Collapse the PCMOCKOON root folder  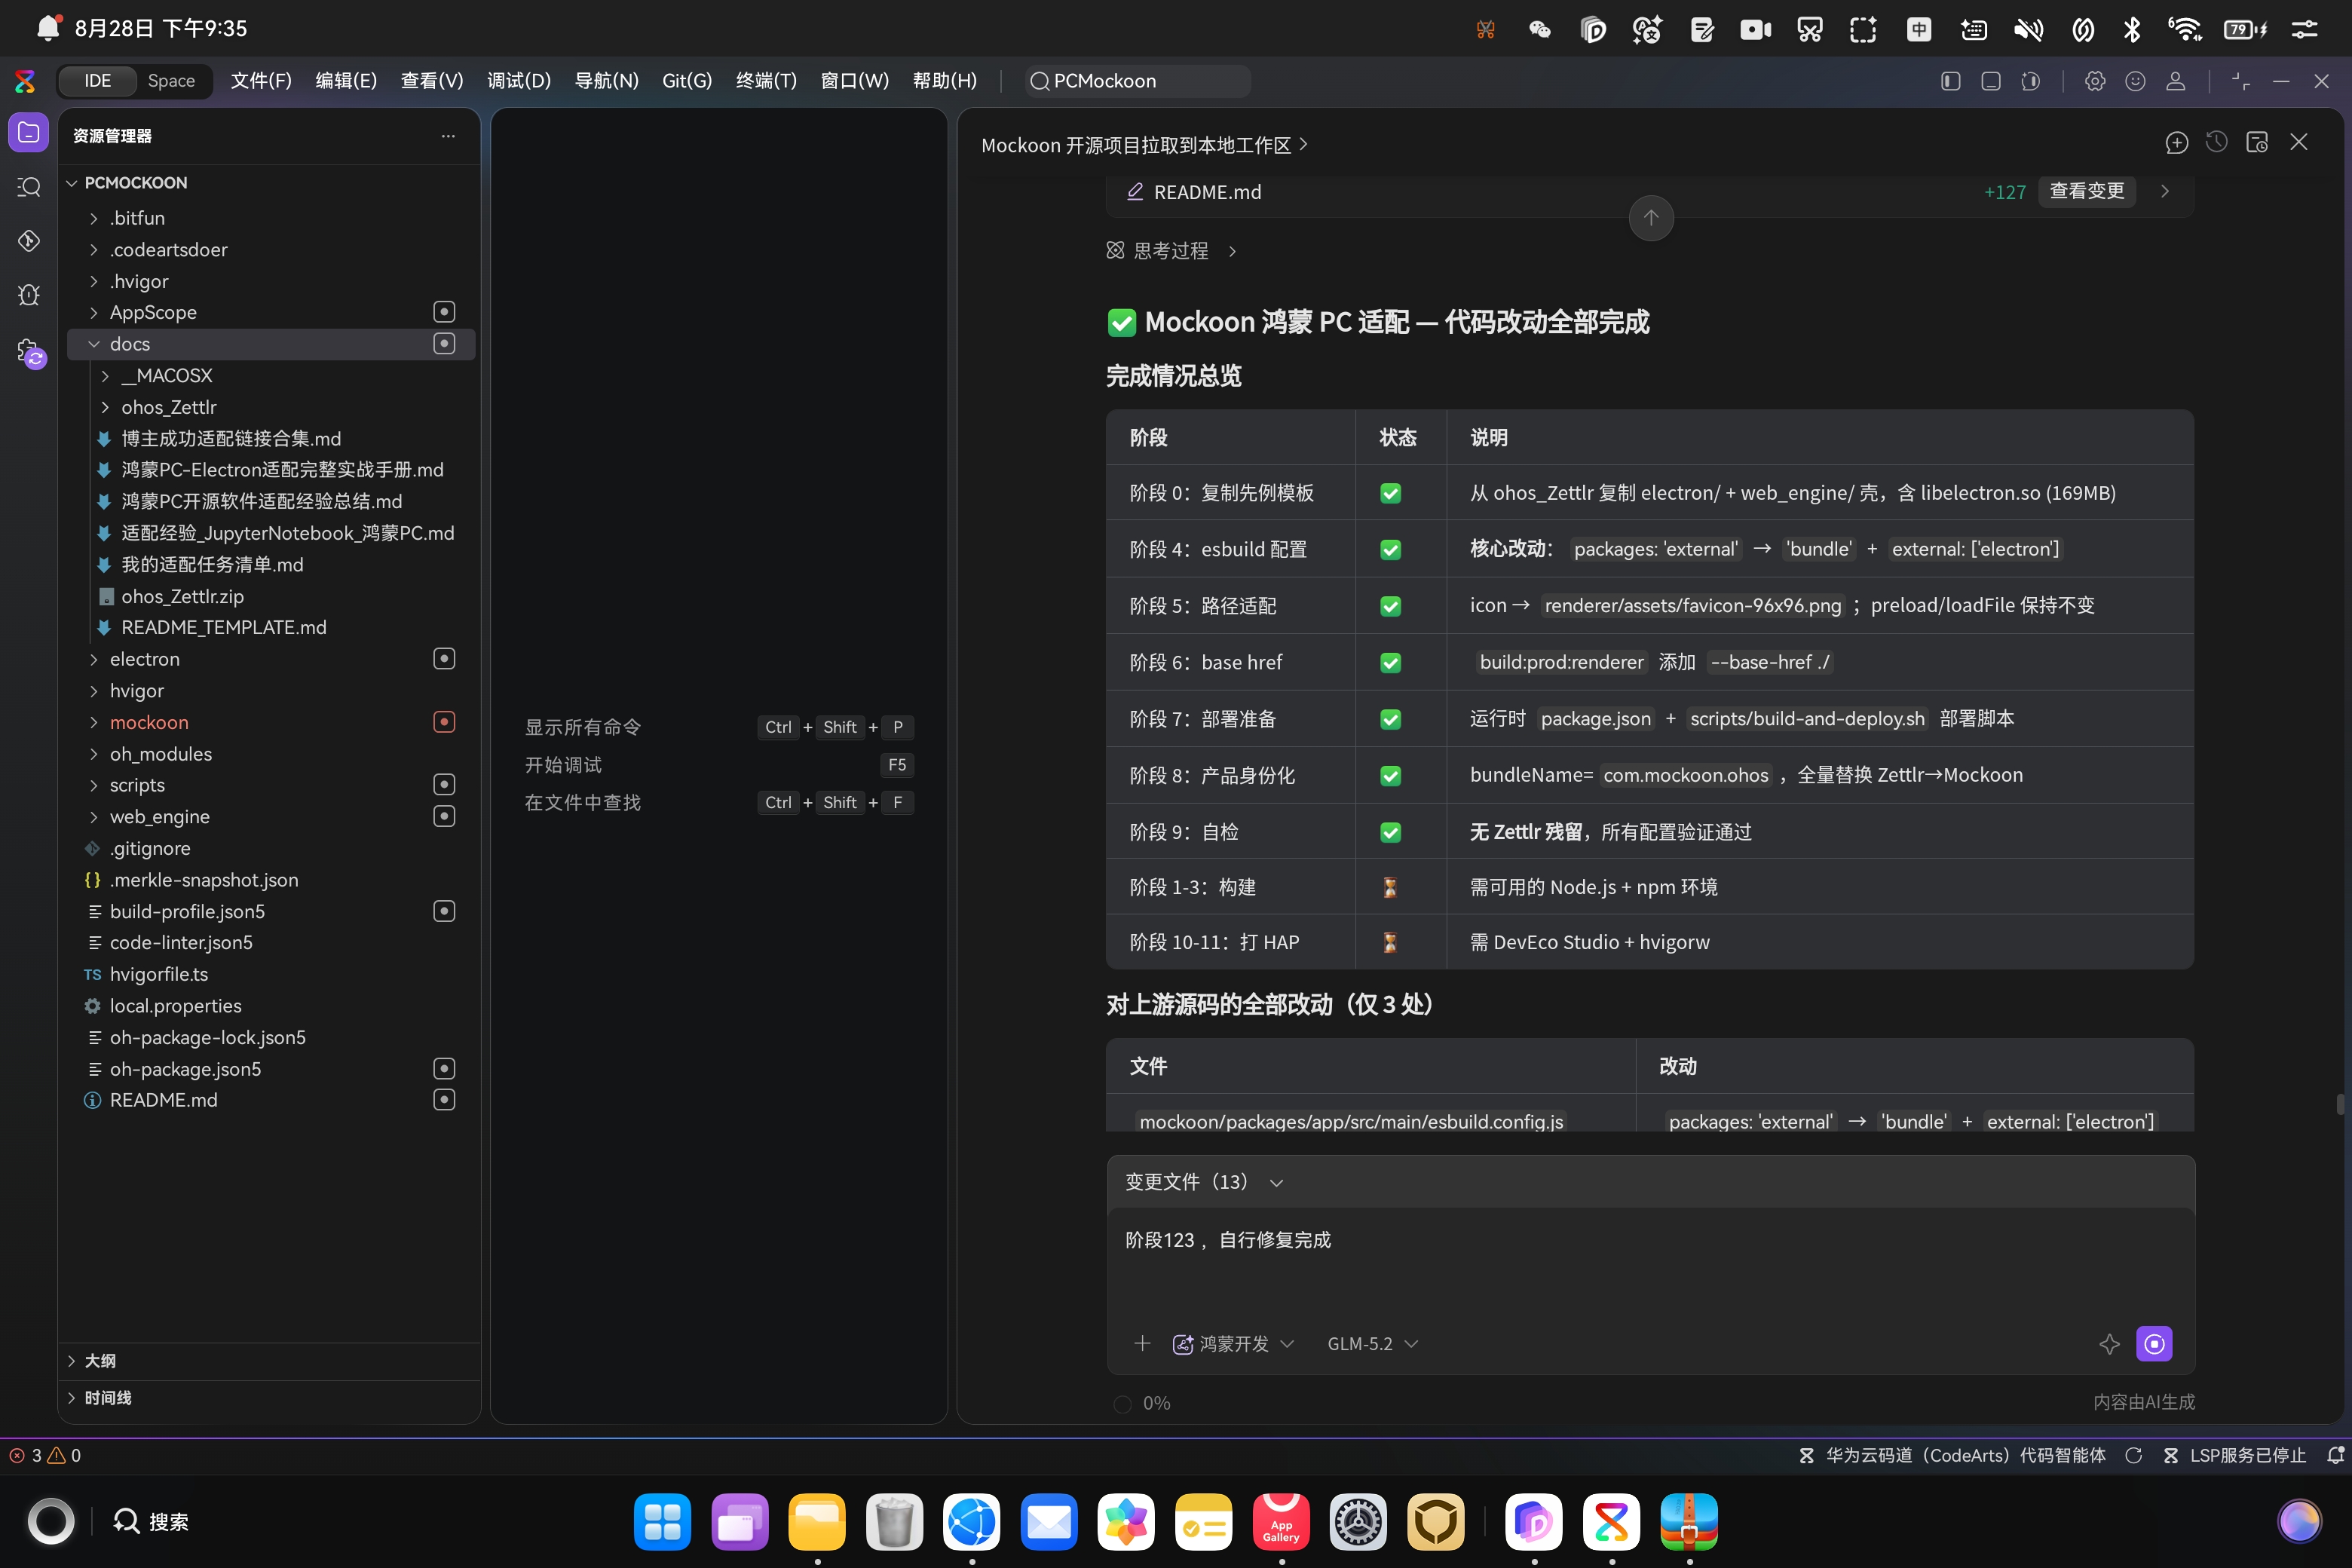pos(270,183)
